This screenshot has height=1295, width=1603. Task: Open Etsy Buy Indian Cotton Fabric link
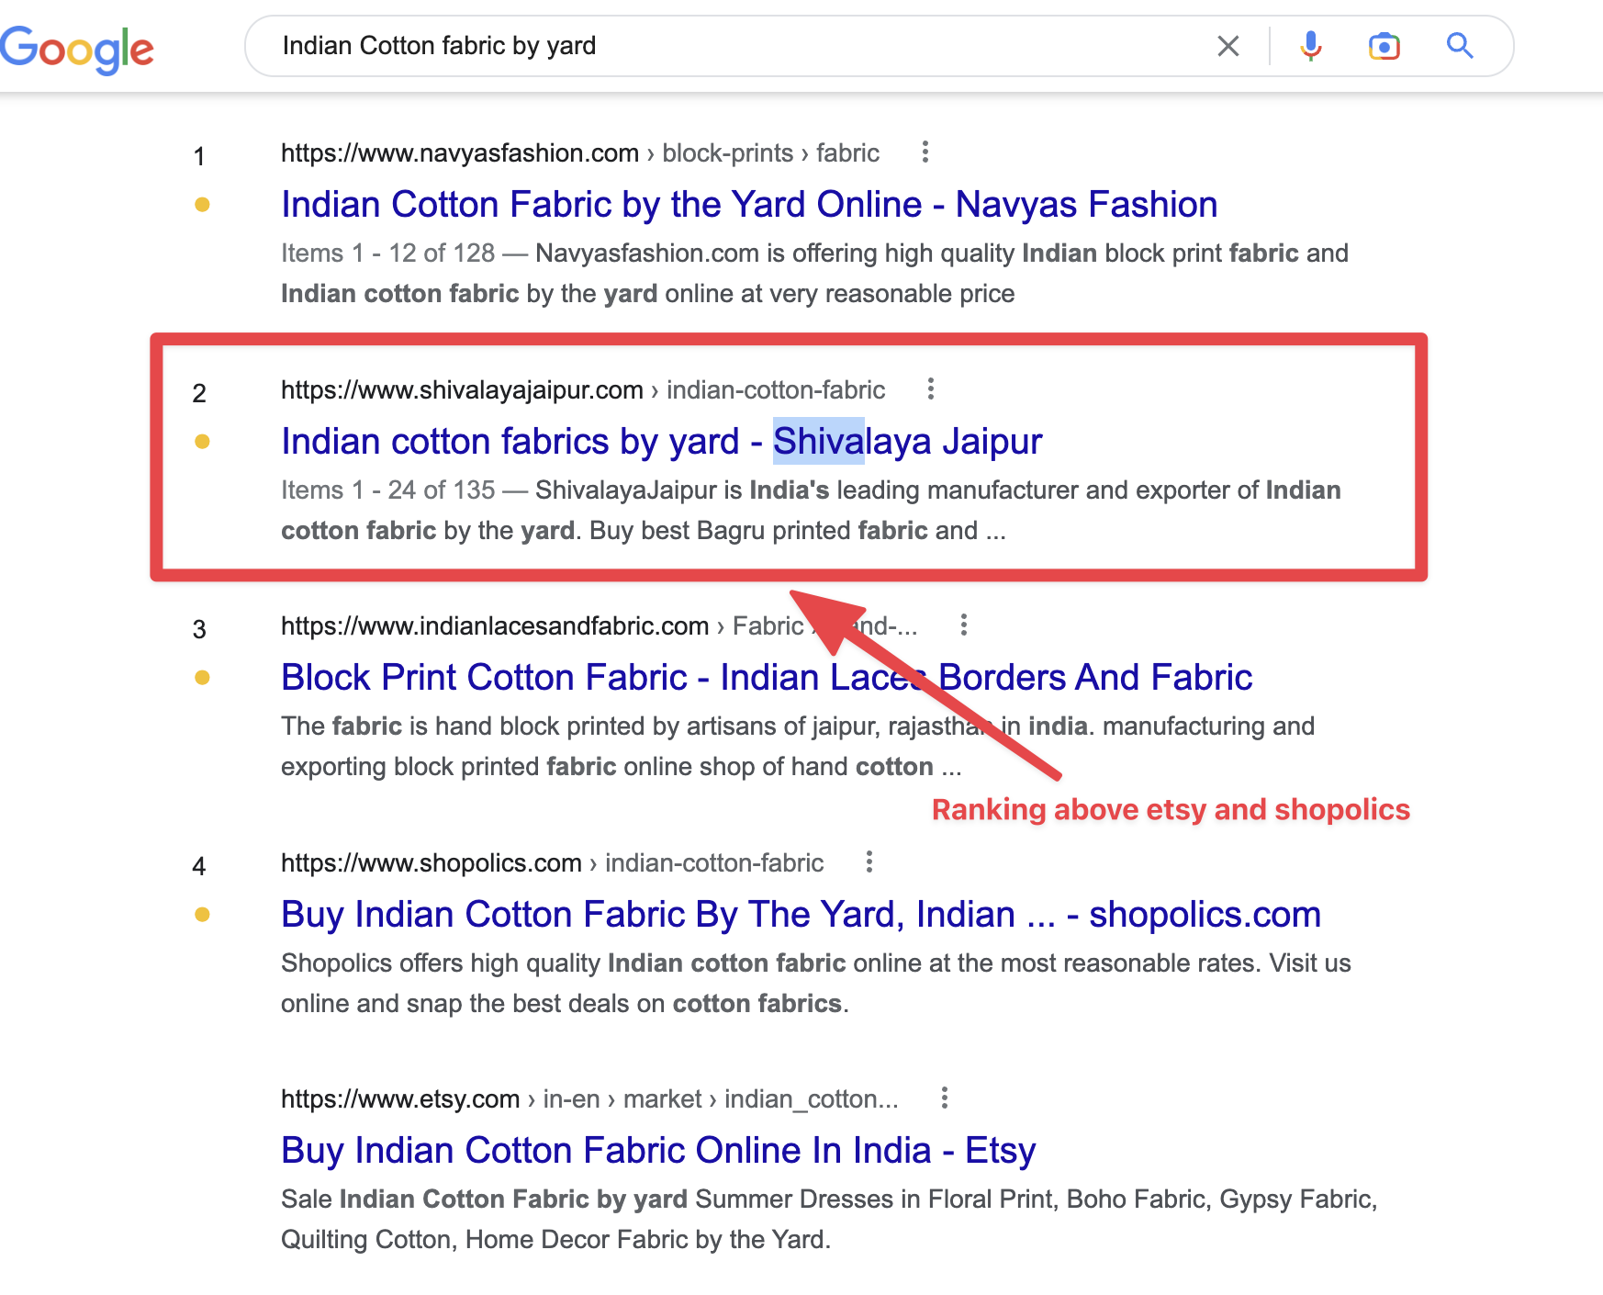point(657,1151)
